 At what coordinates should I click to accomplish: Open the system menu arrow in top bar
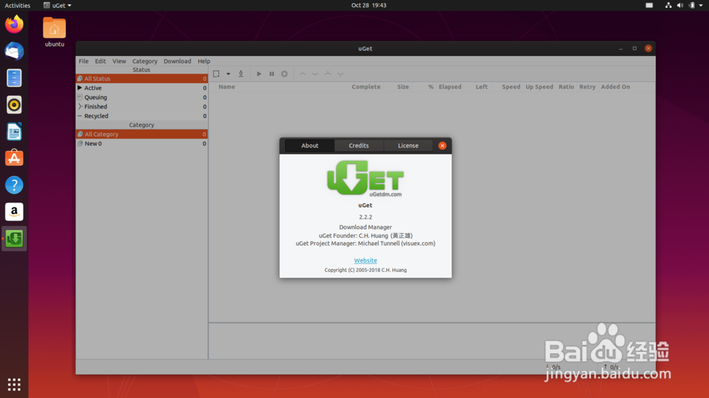click(701, 6)
